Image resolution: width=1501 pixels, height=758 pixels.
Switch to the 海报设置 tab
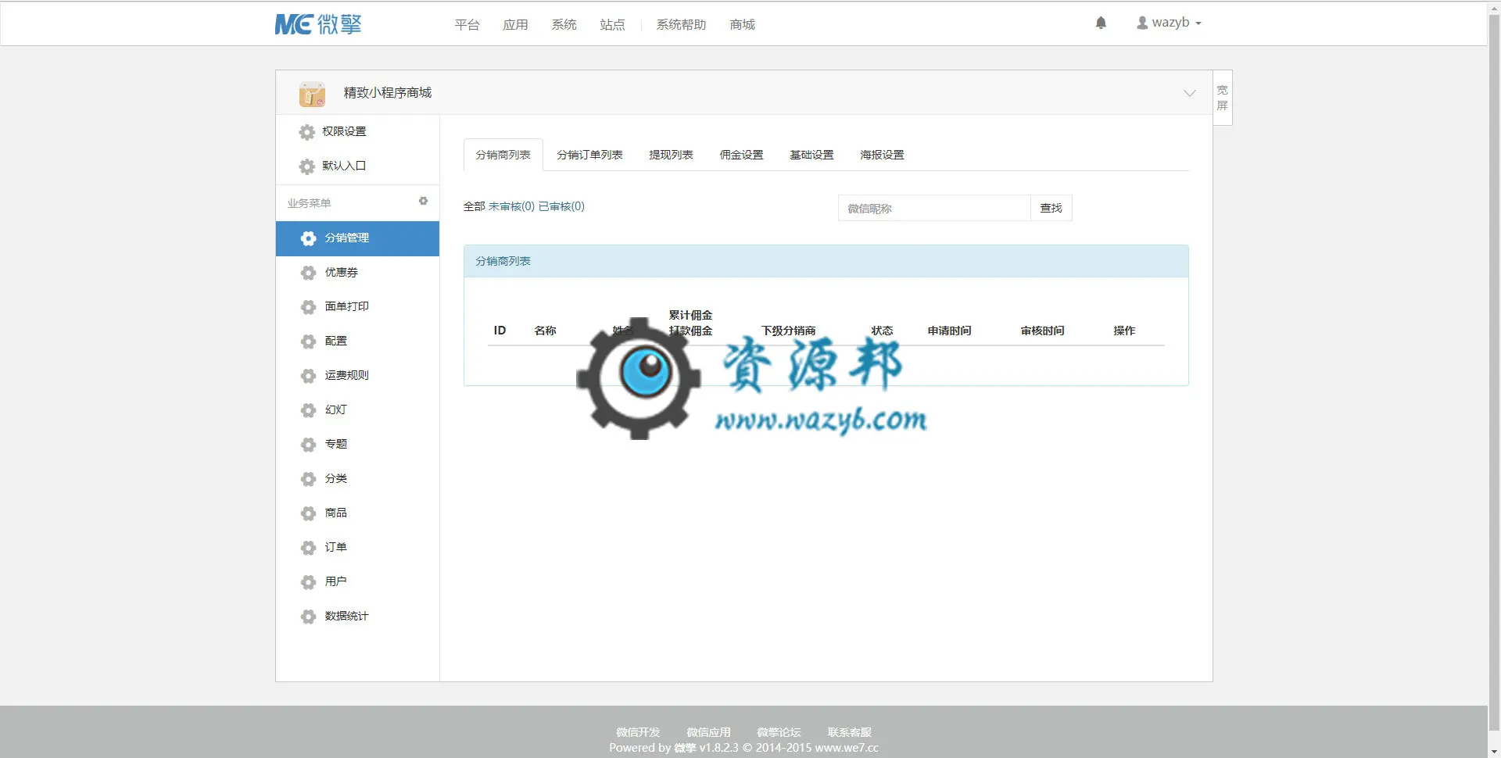(882, 155)
